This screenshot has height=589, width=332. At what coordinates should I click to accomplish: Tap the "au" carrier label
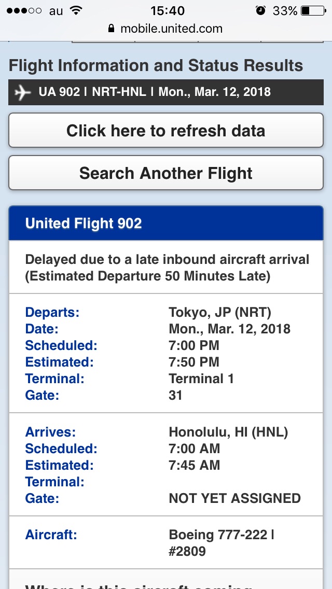click(56, 11)
